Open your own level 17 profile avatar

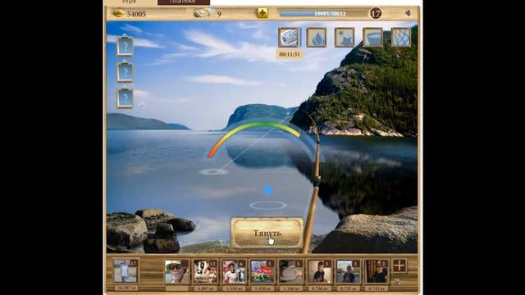126,271
